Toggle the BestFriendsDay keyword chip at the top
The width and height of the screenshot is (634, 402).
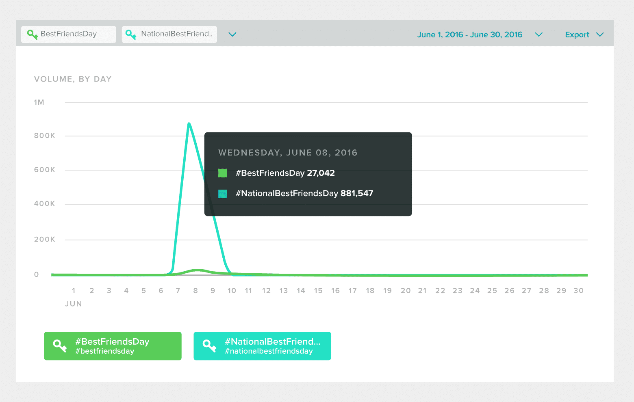[68, 34]
